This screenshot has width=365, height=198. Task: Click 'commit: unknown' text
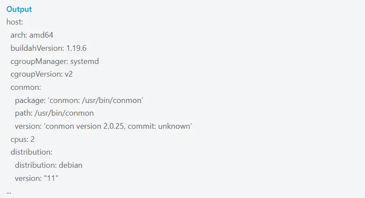click(x=159, y=126)
